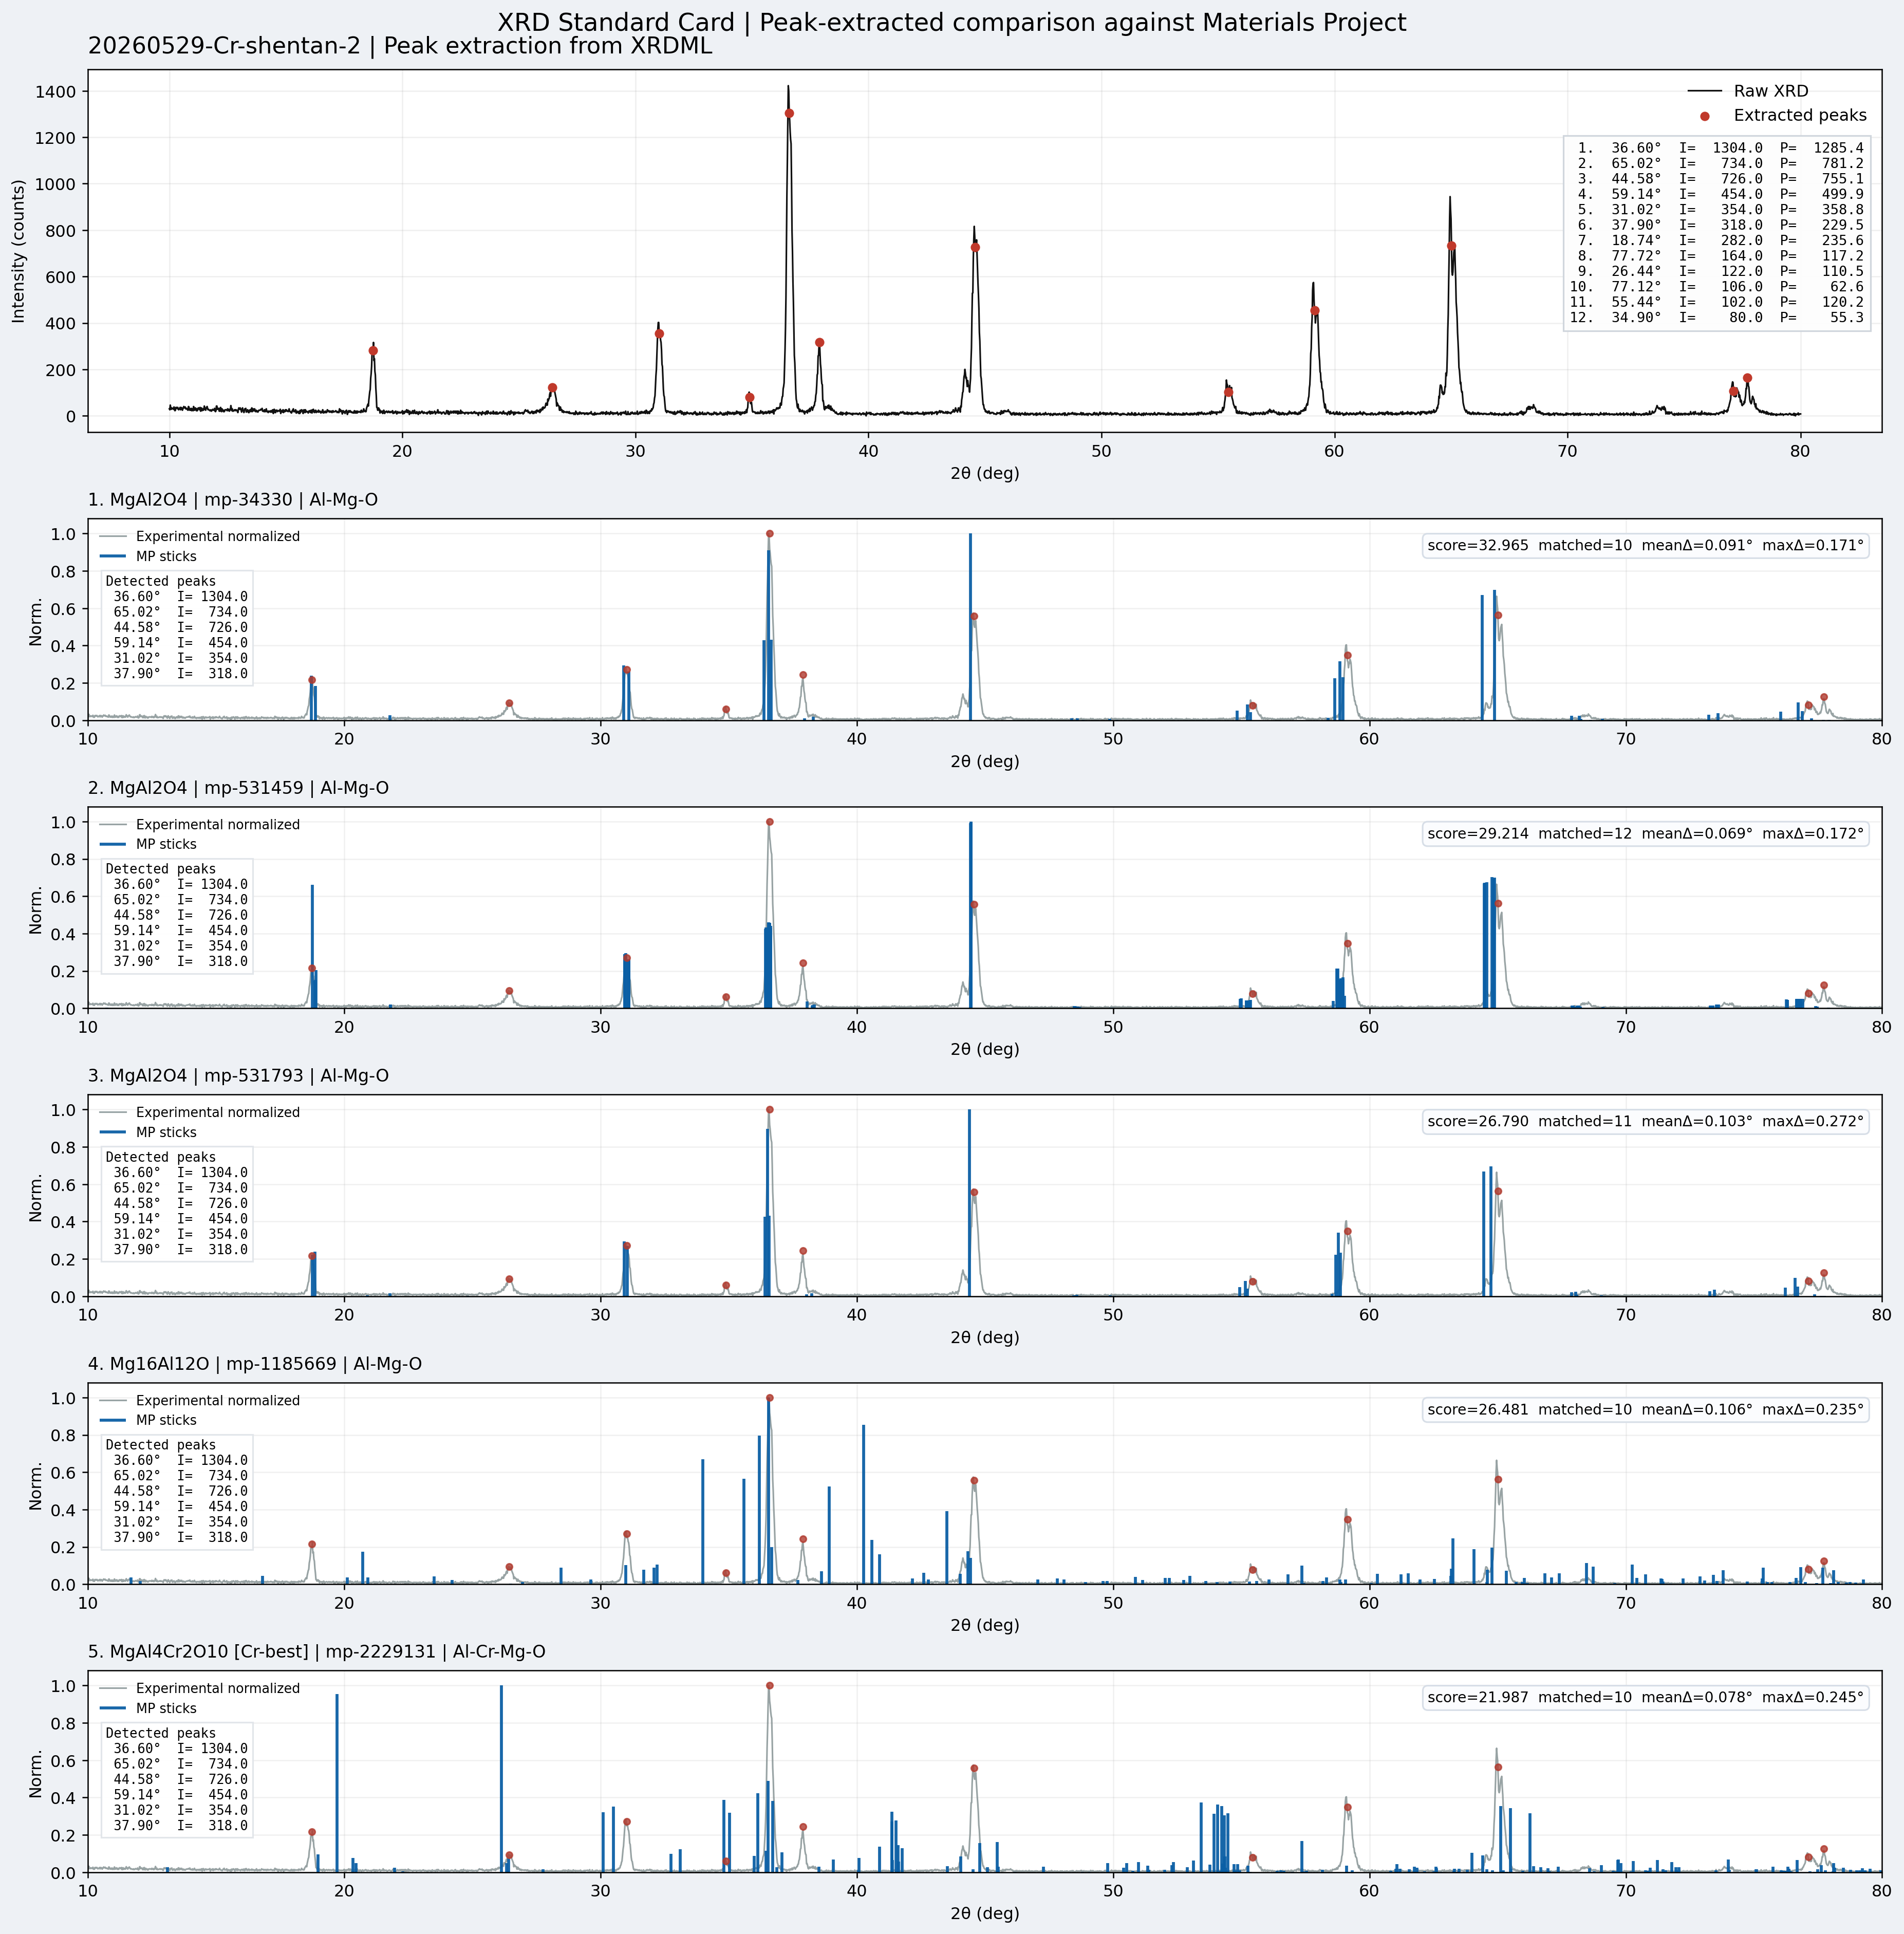
Task: Click the red marker on the 65.02° peak in raw XRD plot
Action: (1451, 246)
